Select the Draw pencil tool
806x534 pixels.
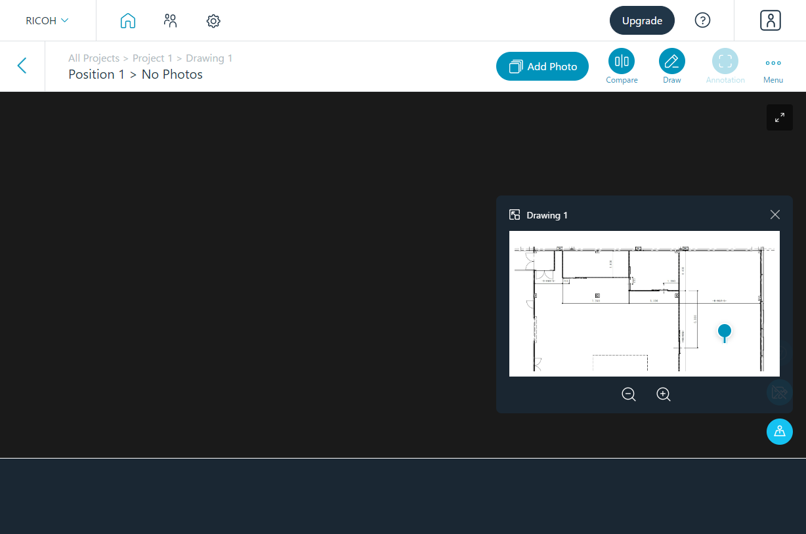click(672, 66)
